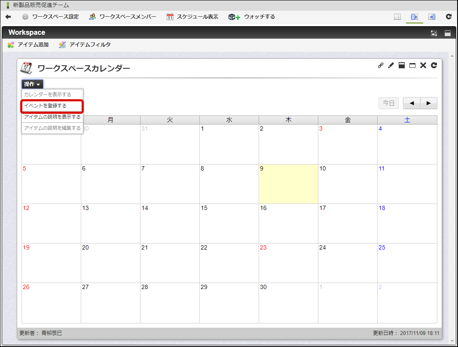Screen dimensions: 458x347
Task: Click the scrollbar down arrow
Action: [x=452, y=341]
